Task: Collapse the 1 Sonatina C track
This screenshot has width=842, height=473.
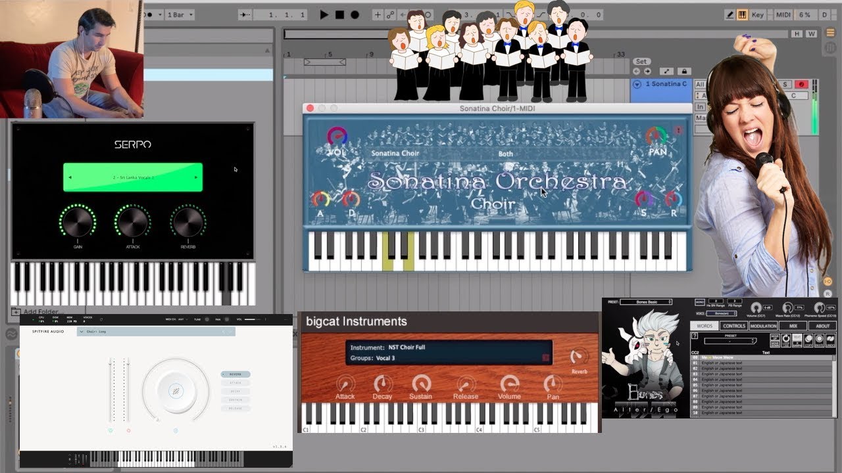Action: pyautogui.click(x=637, y=84)
